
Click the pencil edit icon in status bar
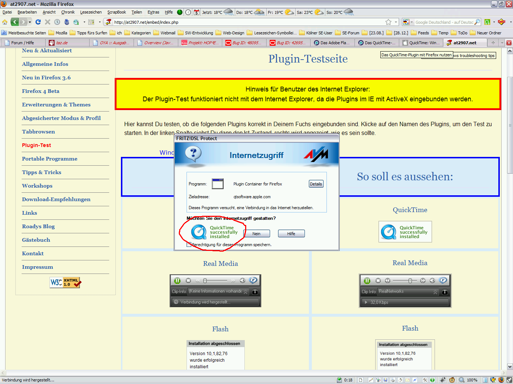[x=371, y=380]
